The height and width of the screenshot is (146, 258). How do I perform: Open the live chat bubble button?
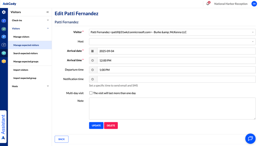click(250, 138)
